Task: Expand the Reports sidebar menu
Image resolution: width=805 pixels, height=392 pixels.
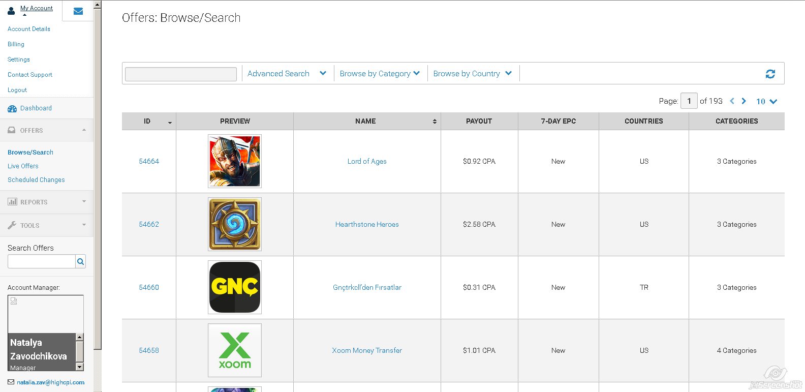Action: tap(47, 202)
